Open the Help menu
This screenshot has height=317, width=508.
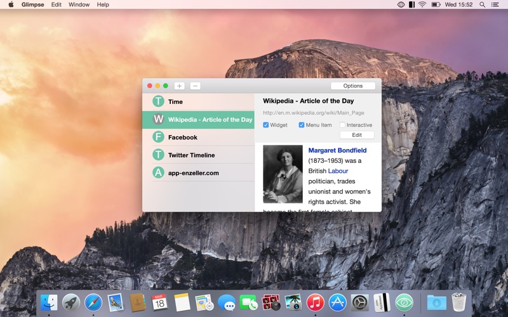pos(103,4)
